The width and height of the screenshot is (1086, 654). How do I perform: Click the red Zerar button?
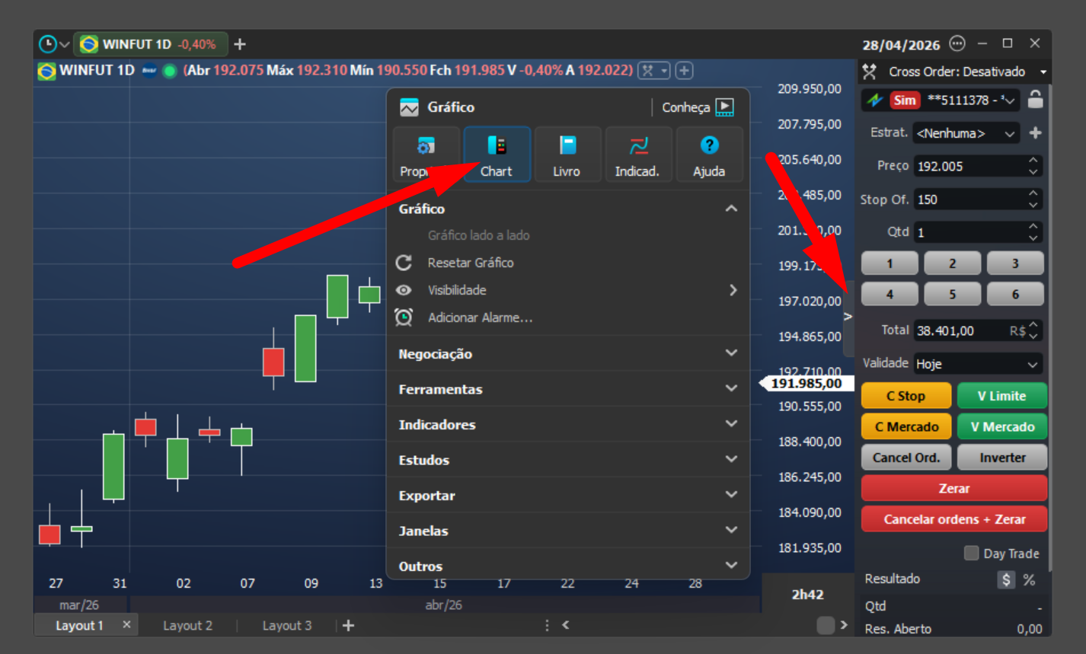(x=954, y=488)
